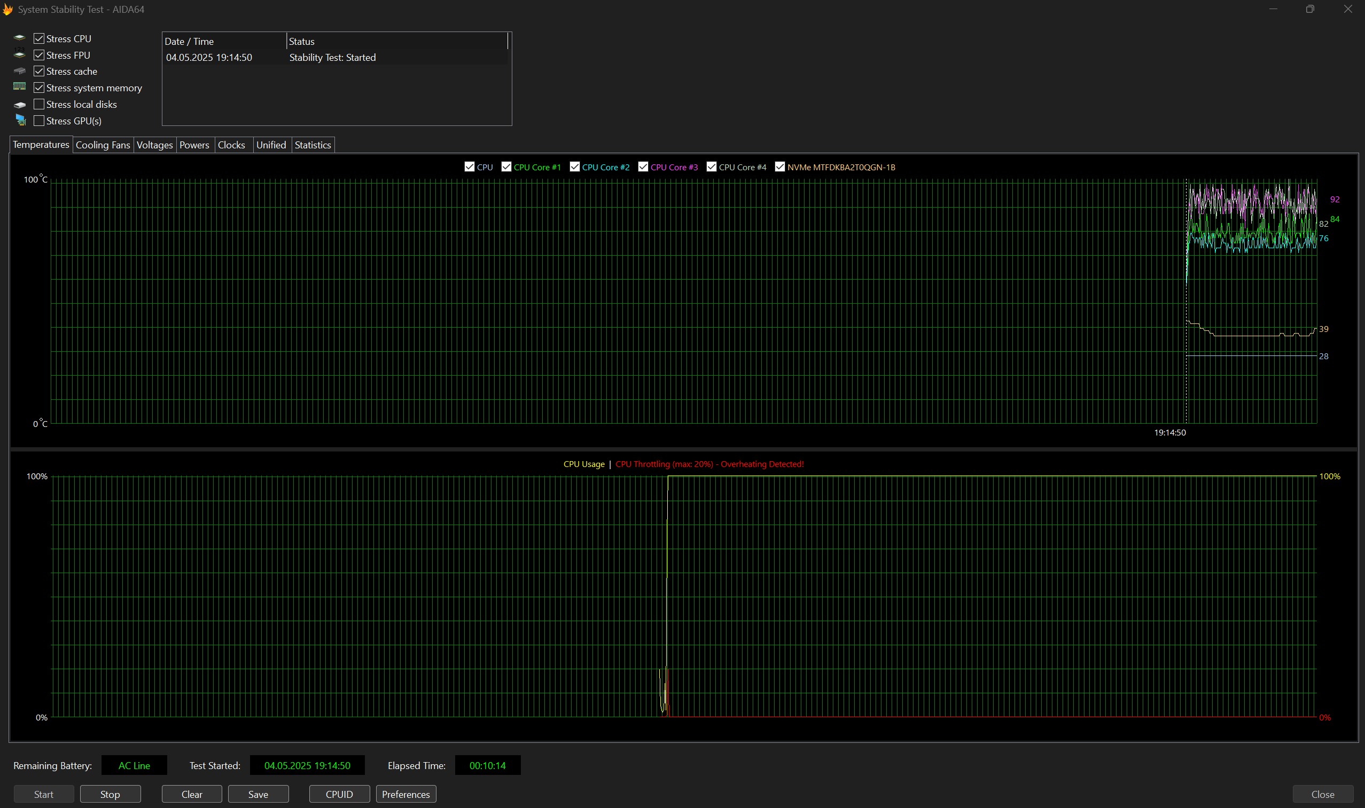Open the Statistics tab

point(313,145)
